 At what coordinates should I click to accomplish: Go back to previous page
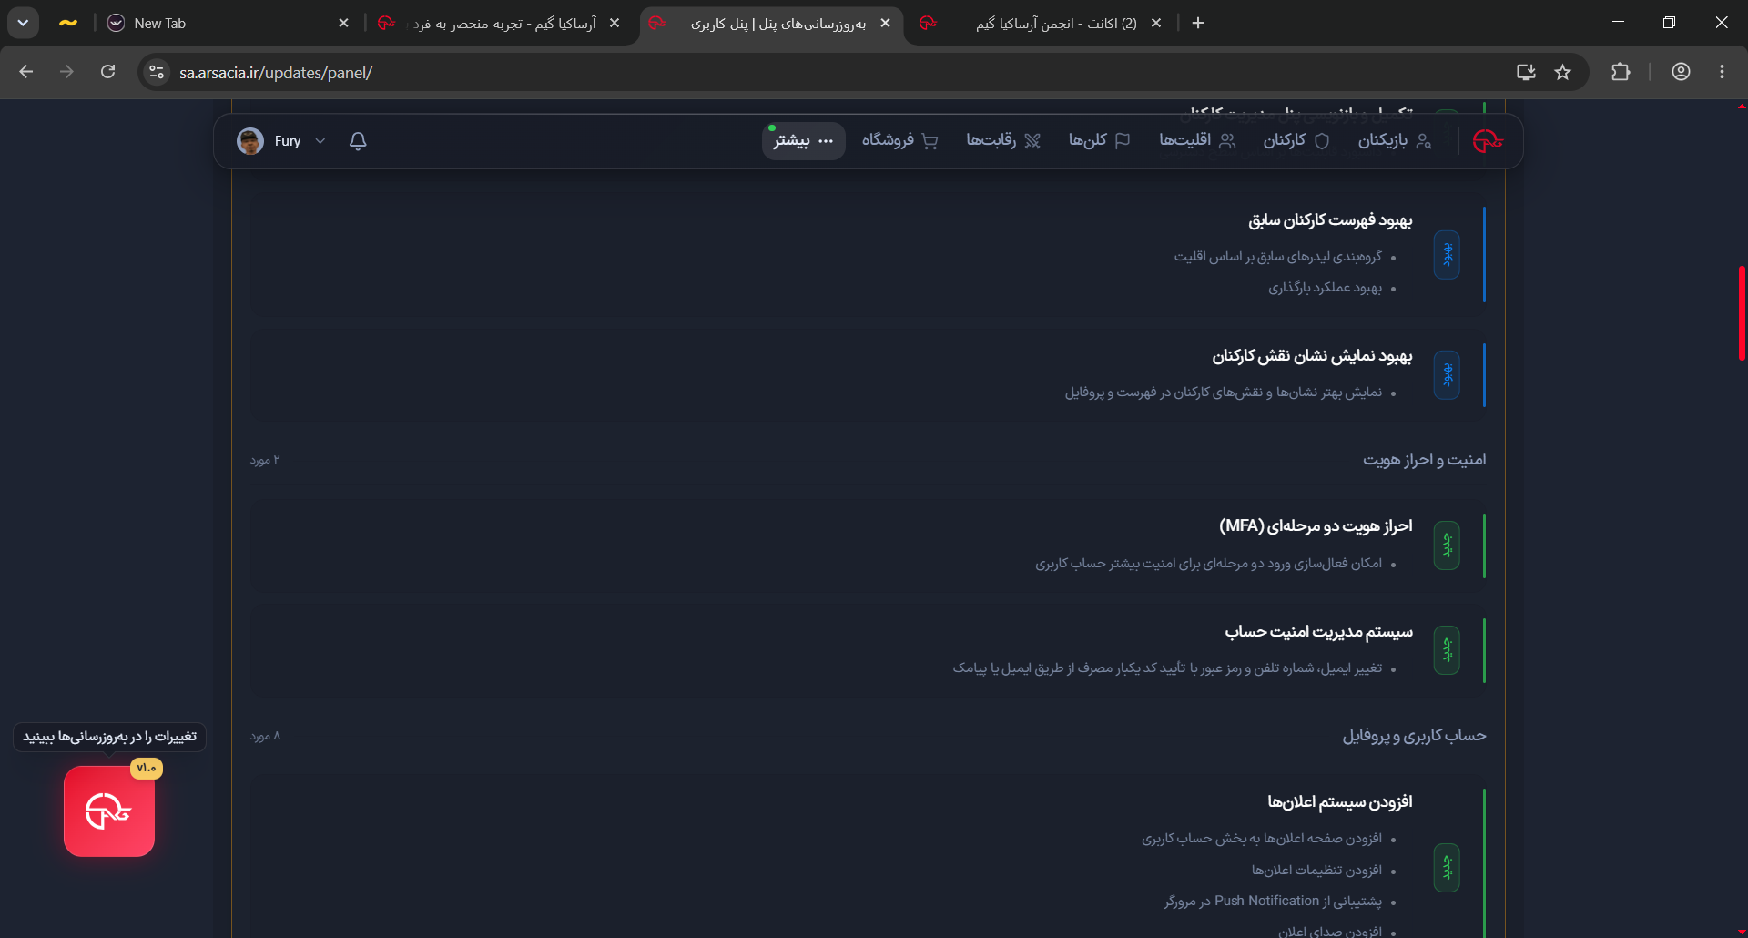(25, 72)
